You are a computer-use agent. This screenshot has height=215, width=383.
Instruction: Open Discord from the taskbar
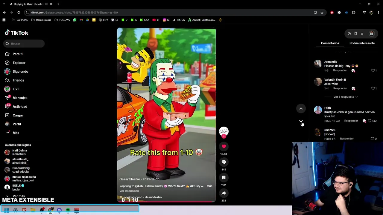[59, 210]
